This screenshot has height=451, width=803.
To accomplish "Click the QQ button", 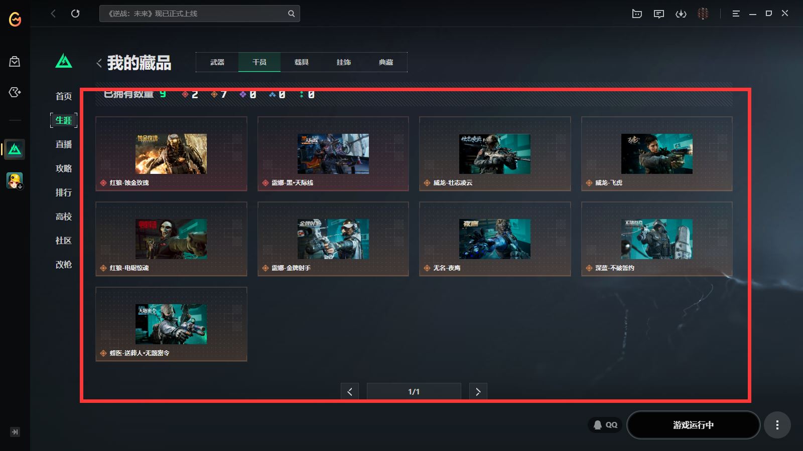I will [x=605, y=425].
